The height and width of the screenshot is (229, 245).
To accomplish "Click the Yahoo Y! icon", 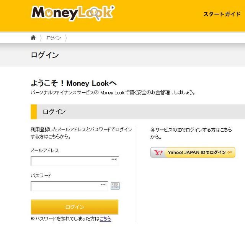I will (158, 152).
